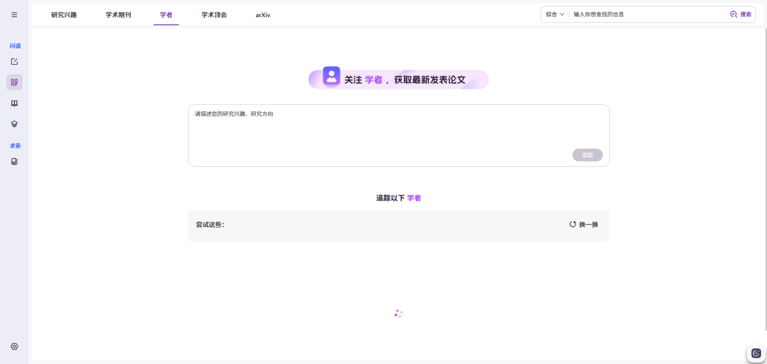Switch to the 研究兴趣 tab
The image size is (767, 364).
pyautogui.click(x=64, y=15)
